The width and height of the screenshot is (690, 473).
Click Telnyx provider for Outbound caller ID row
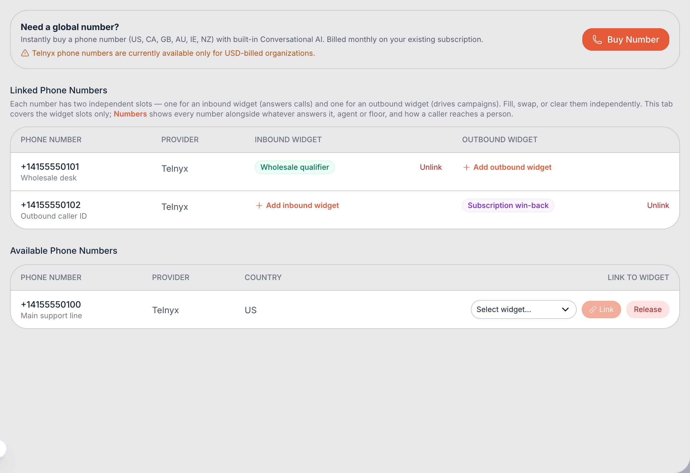pos(175,207)
